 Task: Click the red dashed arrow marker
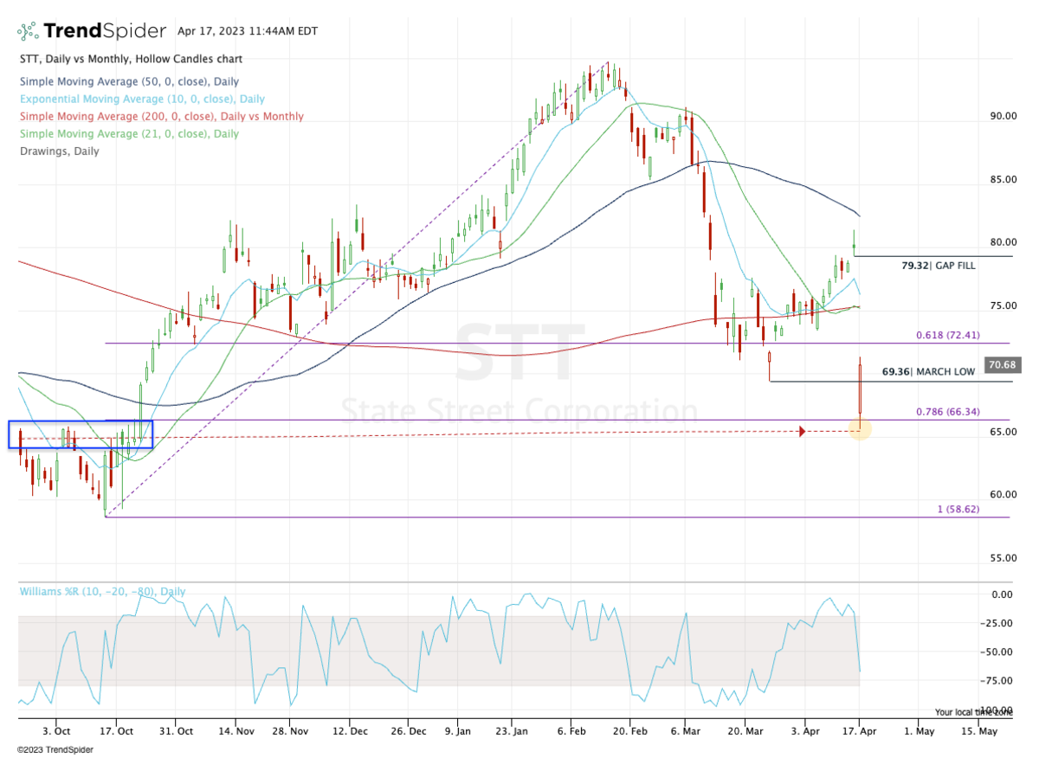coord(802,429)
